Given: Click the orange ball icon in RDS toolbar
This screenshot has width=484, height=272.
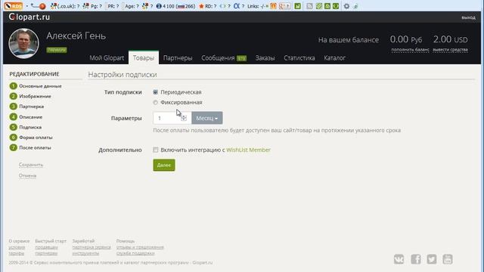Looking at the screenshot, I should [x=42, y=6].
